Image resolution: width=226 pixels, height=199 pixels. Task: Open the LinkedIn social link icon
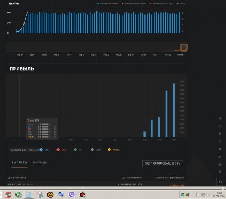pos(220,157)
